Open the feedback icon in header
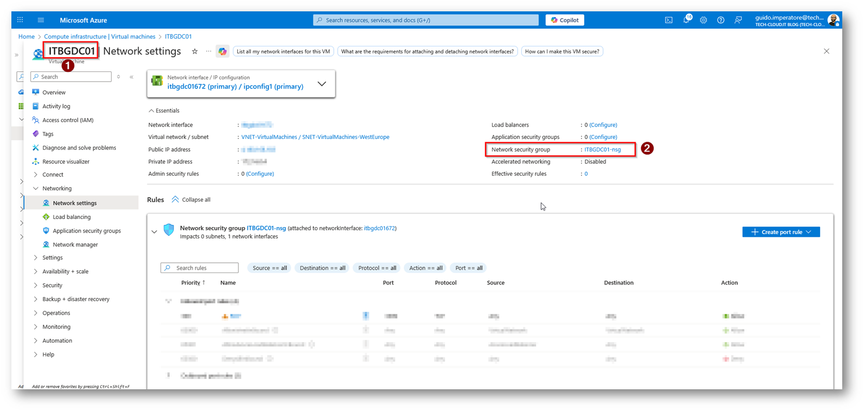The width and height of the screenshot is (865, 412). [x=738, y=20]
